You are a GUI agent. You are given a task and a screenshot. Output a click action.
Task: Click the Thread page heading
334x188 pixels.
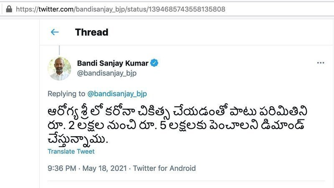pyautogui.click(x=91, y=32)
